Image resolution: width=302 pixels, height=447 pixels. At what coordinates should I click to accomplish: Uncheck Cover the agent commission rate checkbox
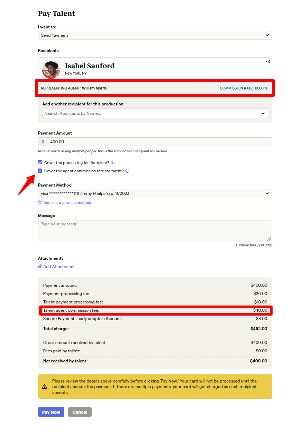tap(40, 171)
